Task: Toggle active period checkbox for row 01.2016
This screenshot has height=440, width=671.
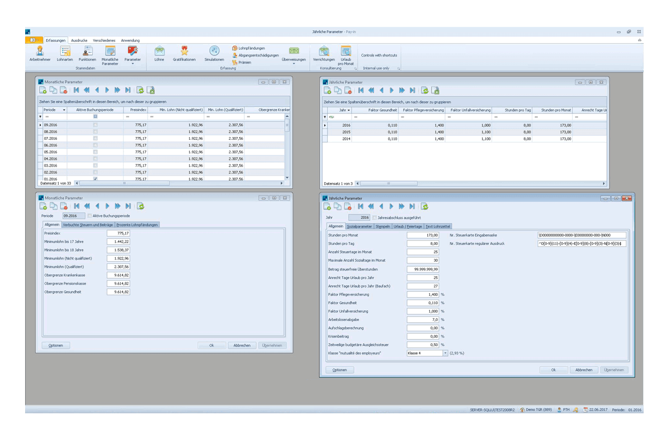Action: [95, 179]
